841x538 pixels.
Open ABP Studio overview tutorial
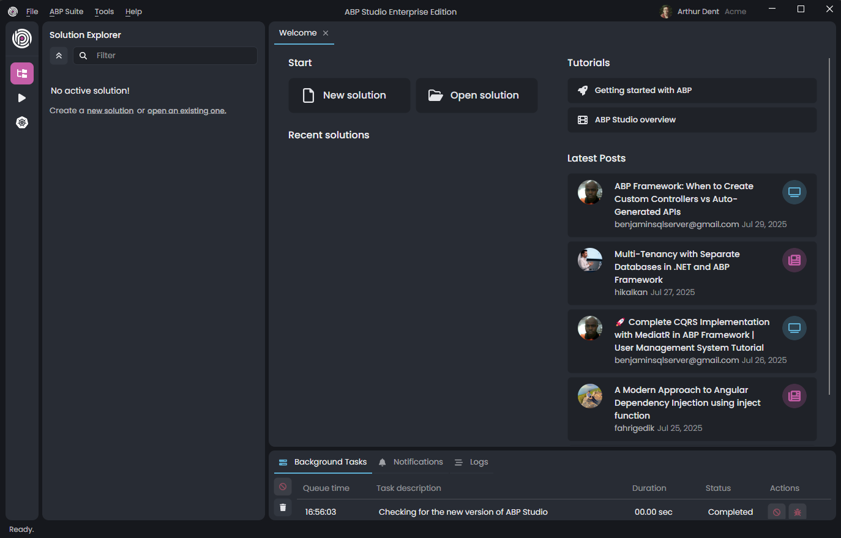692,120
